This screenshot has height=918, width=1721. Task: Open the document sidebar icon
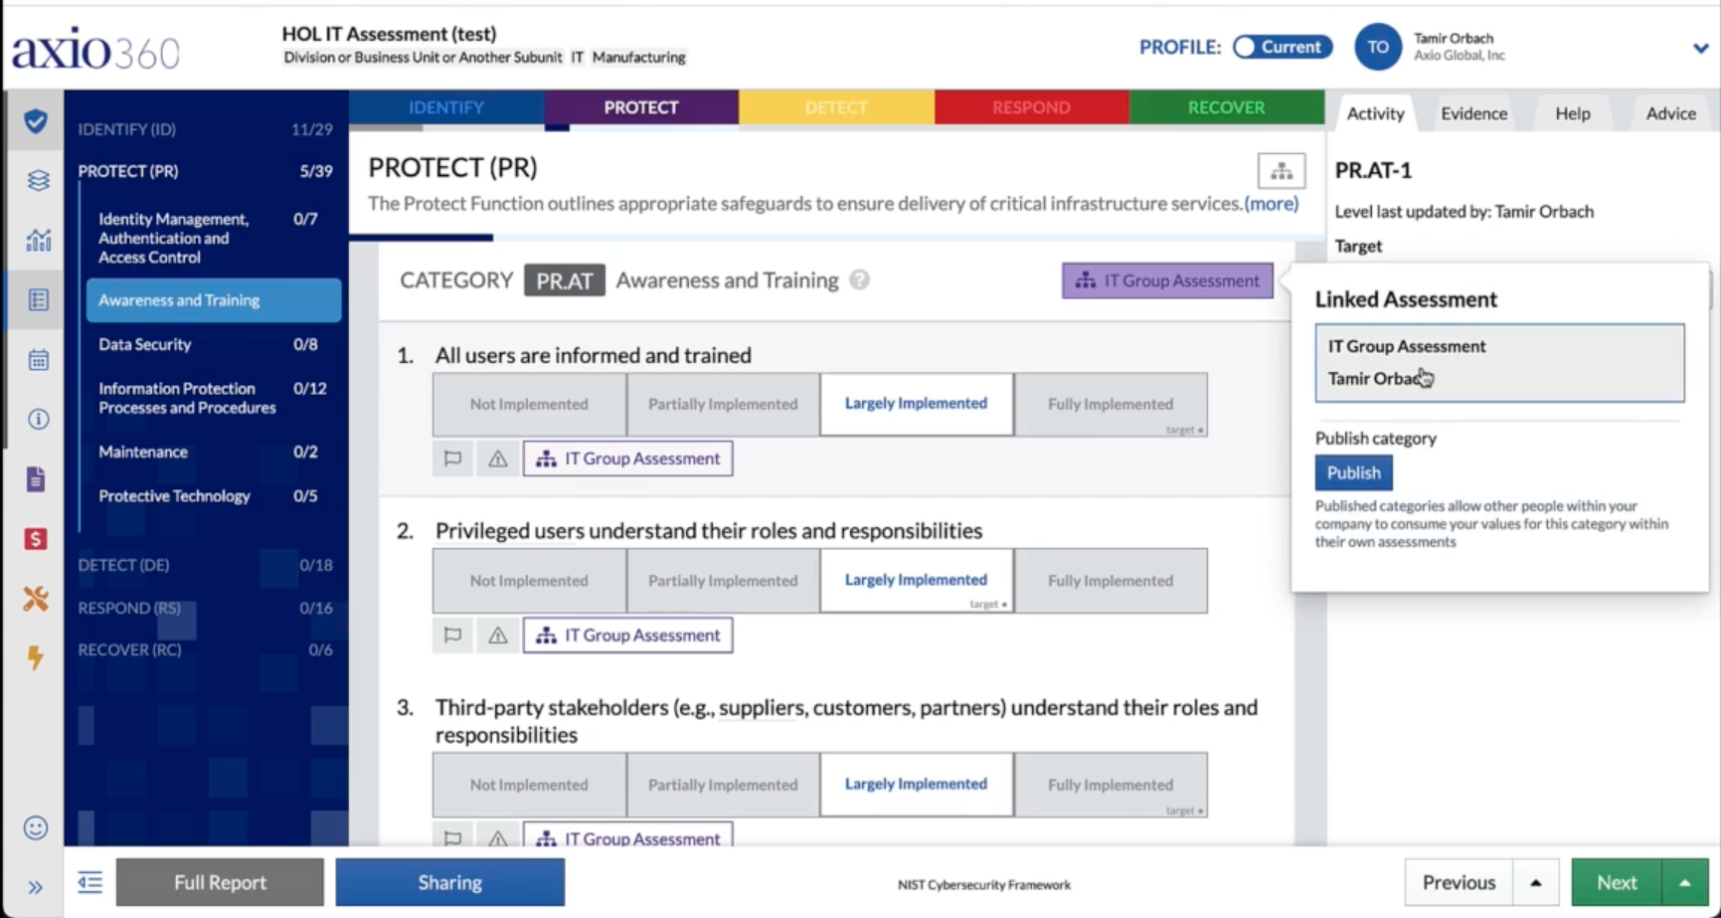click(x=36, y=479)
